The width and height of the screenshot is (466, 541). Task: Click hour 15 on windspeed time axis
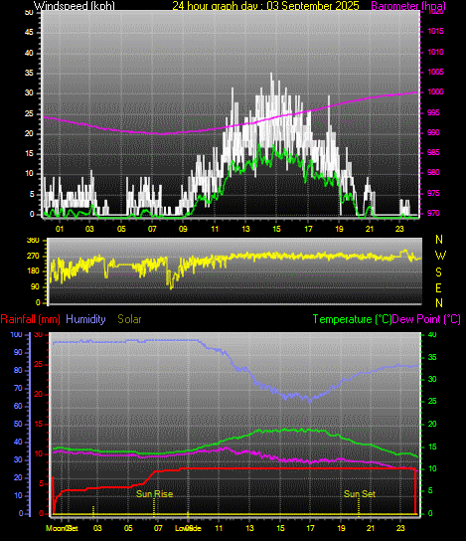[276, 229]
